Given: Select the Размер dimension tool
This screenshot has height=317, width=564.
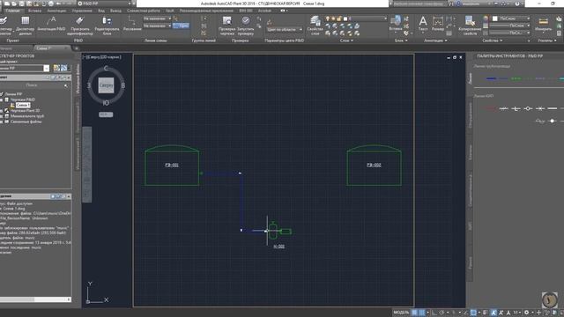Looking at the screenshot, I should (x=438, y=24).
